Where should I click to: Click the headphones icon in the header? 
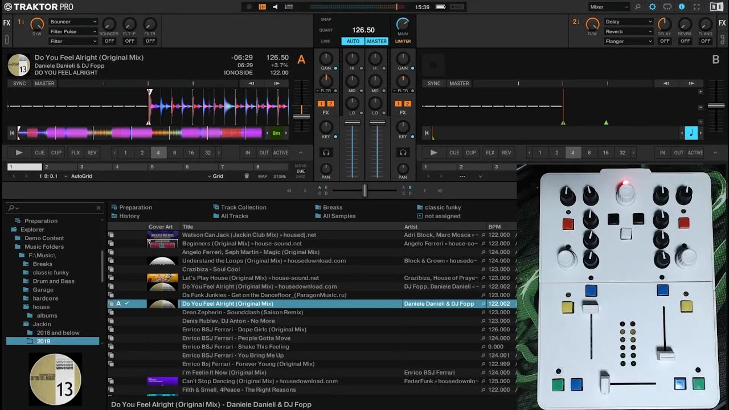coord(667,7)
